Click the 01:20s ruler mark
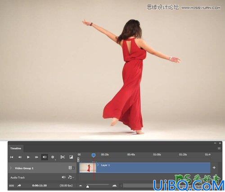The image size is (225, 192). pyautogui.click(x=183, y=155)
